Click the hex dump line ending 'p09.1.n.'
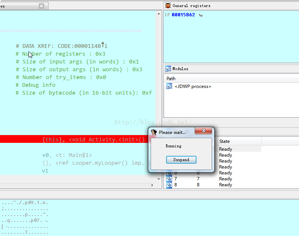The width and height of the screenshot is (299, 236). pyautogui.click(x=25, y=203)
